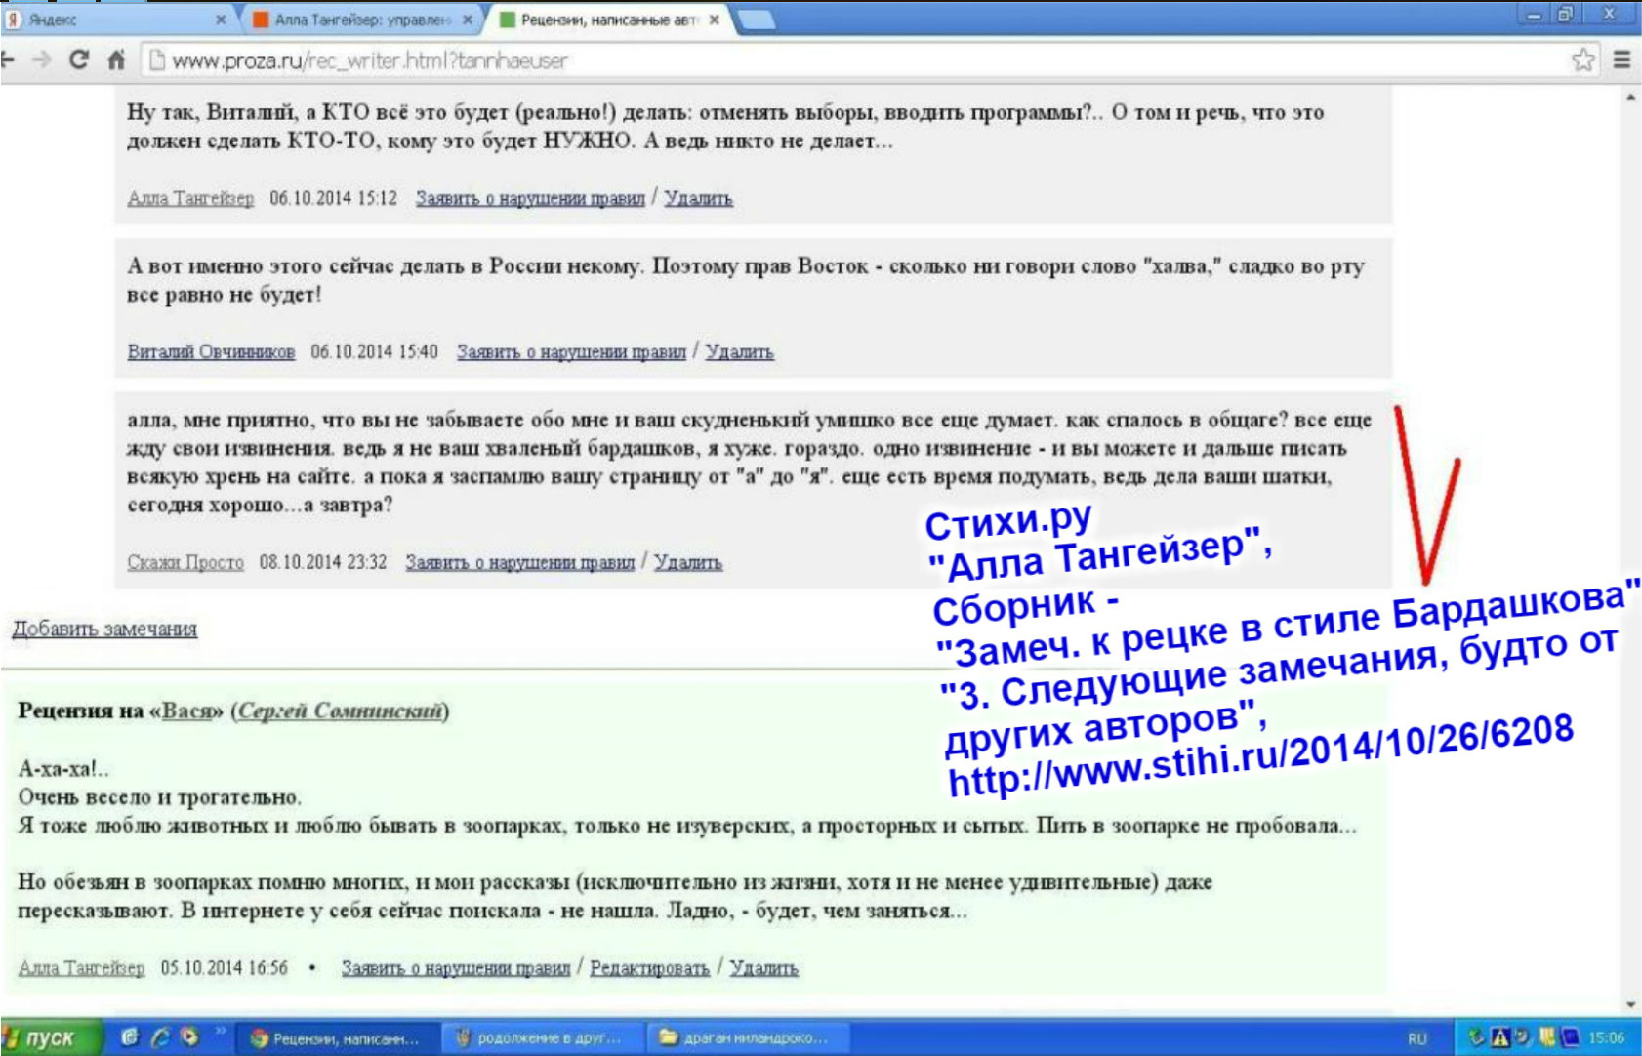Select the Рецензии, написанные tab
1642x1056 pixels.
coord(610,20)
